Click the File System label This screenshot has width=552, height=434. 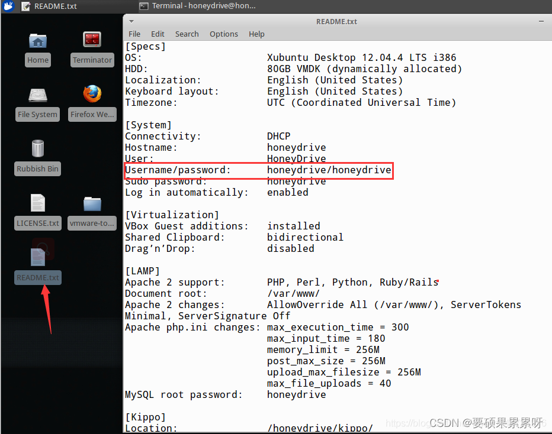coord(38,115)
